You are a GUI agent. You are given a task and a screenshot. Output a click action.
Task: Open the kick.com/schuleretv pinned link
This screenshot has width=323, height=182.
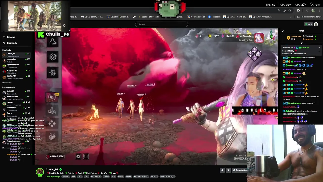(x=294, y=53)
